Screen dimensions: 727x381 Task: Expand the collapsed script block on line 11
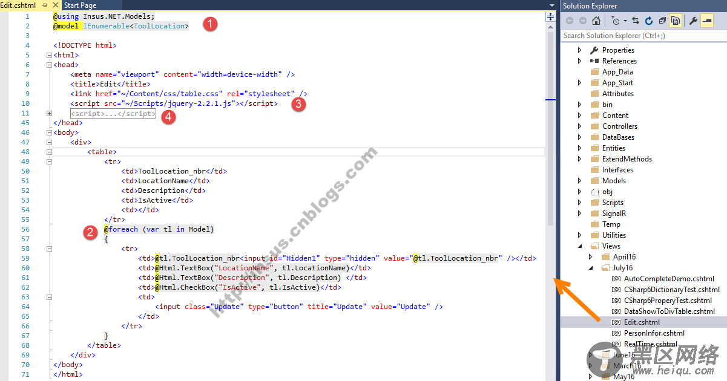pos(49,113)
